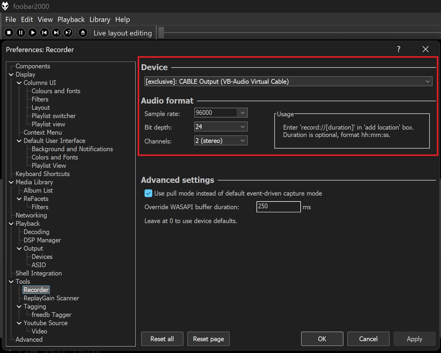This screenshot has height=353, width=441.
Task: Open the Edit menu
Action: pyautogui.click(x=27, y=20)
